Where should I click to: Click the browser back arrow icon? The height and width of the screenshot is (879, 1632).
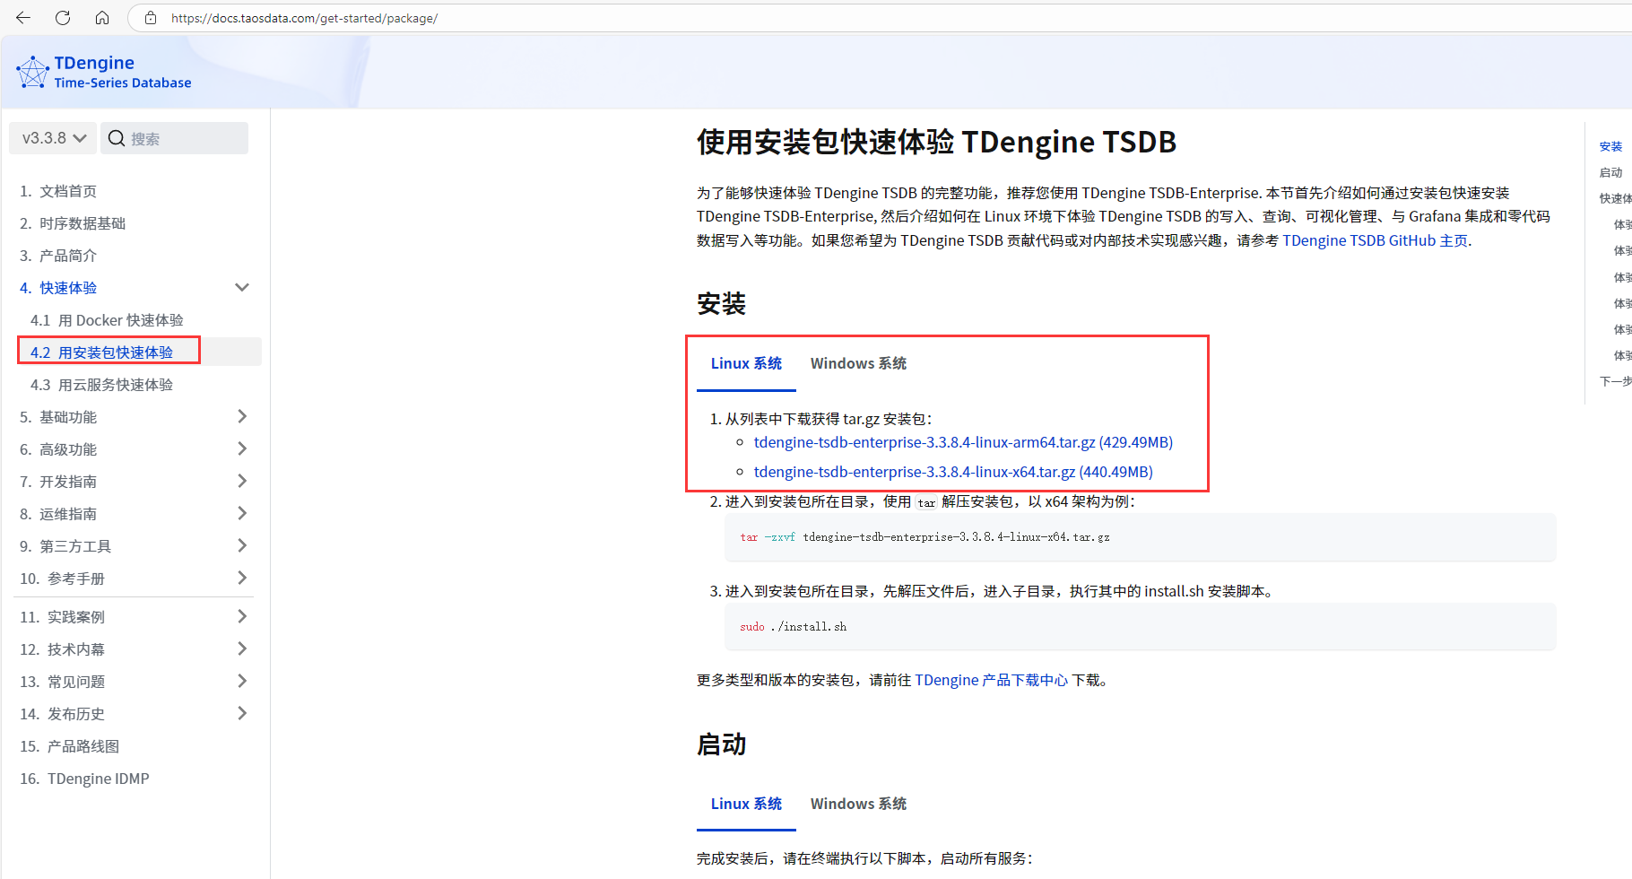22,17
